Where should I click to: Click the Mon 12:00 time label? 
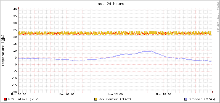point(115,94)
